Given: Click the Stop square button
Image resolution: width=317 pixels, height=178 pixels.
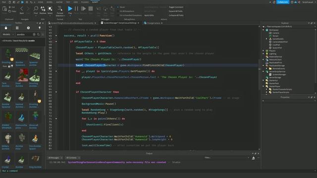Looking at the screenshot, I should [91, 9].
